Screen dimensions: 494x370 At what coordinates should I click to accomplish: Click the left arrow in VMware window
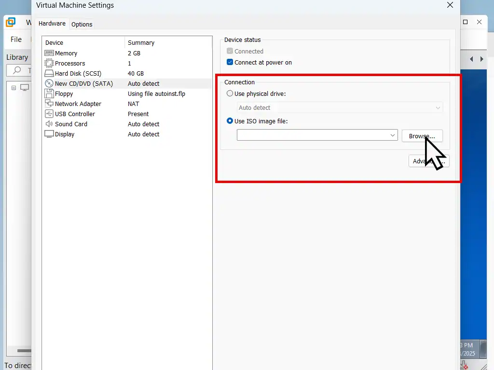pyautogui.click(x=471, y=59)
